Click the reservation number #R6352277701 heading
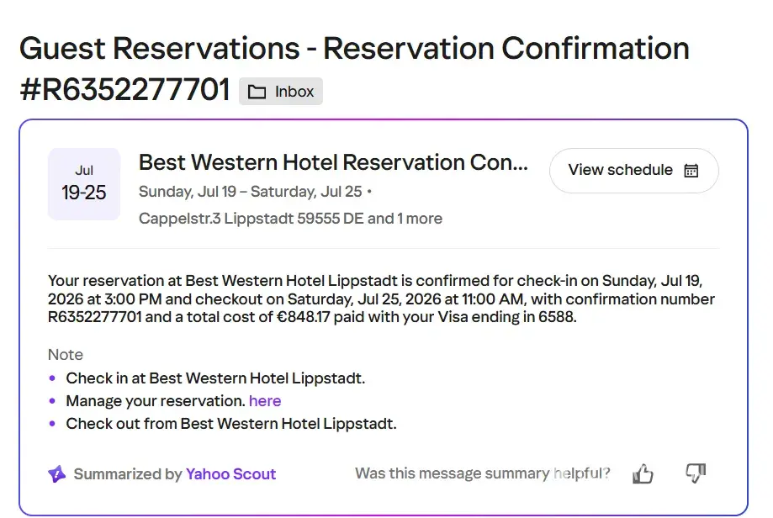The height and width of the screenshot is (518, 773). coord(124,90)
